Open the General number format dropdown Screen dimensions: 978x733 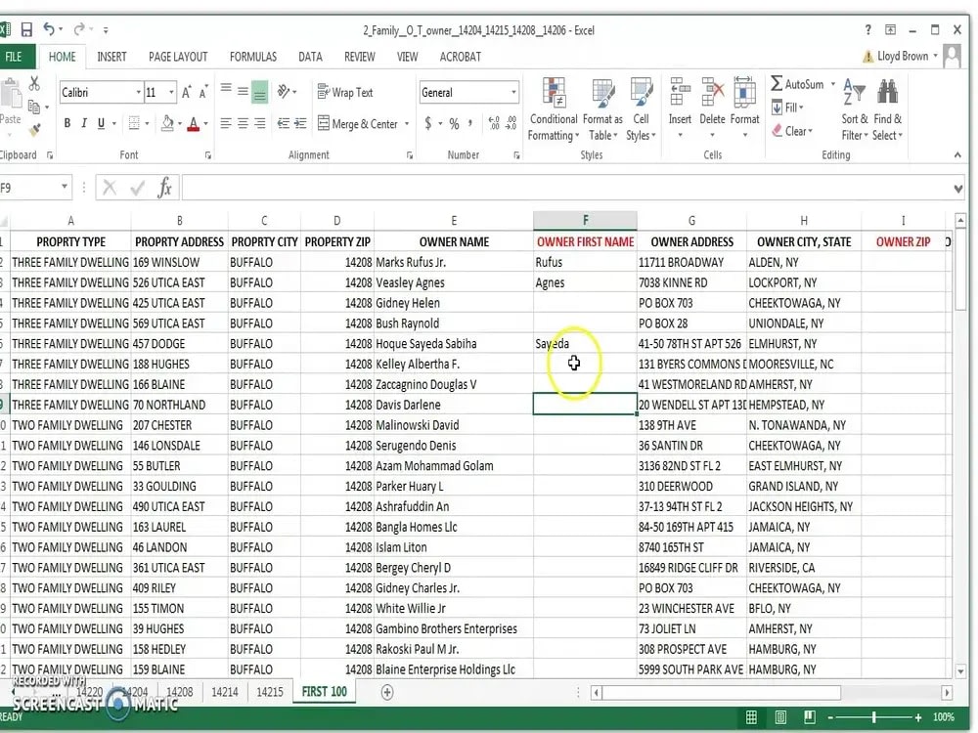(x=513, y=92)
